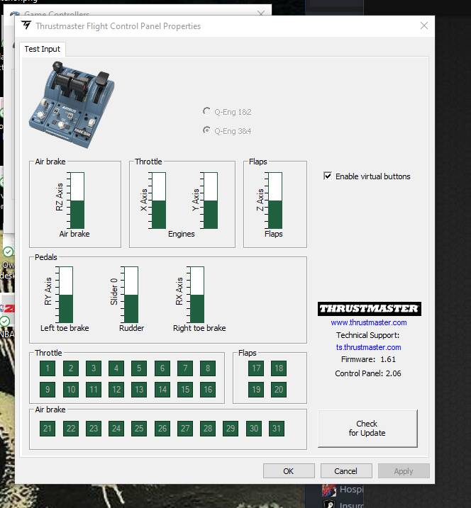Click the RZ Axis air brake gauge
Viewport: 471px width, 508px height.
[77, 200]
